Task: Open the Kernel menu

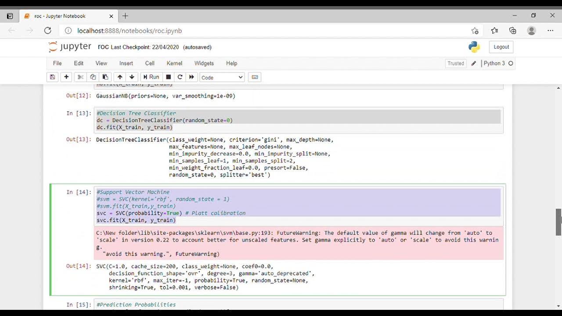Action: (174, 63)
